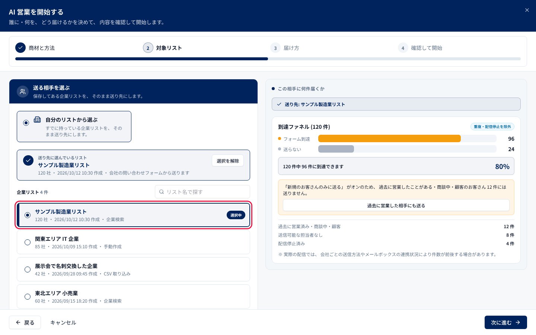Choose the 関東エリア IT 企業 radio button
536x335 pixels.
28,242
